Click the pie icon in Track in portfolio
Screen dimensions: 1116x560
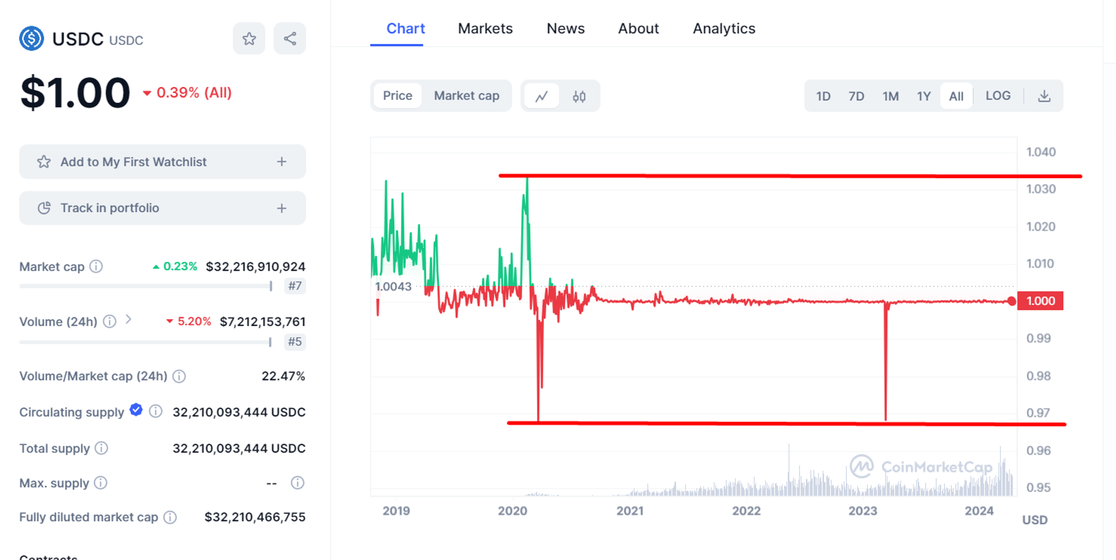click(44, 208)
